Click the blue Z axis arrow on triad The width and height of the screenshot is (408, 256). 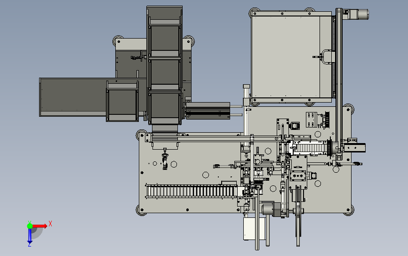(x=30, y=237)
